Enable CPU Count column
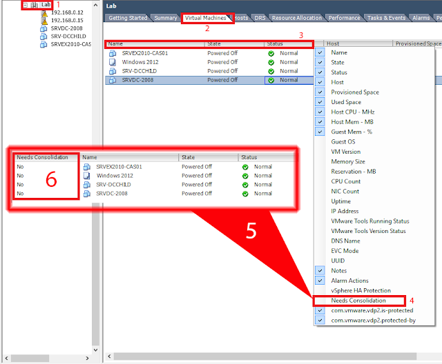The image size is (442, 364). pyautogui.click(x=374, y=181)
